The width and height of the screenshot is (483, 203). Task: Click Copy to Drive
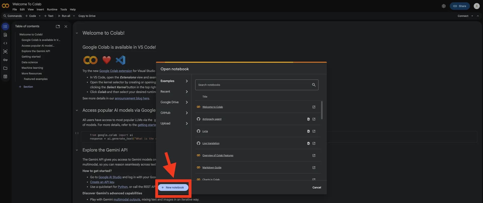coord(87,16)
